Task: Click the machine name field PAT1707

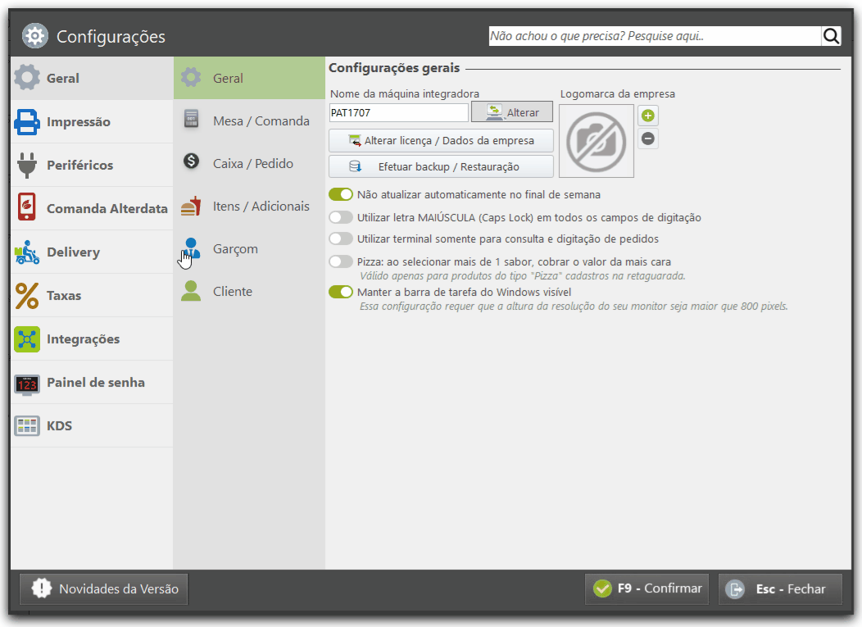Action: point(398,113)
